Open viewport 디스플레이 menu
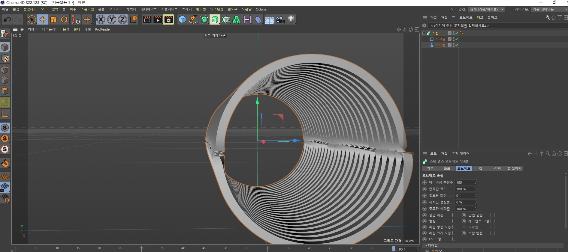Screen dimensions: 568x252 click(50, 29)
